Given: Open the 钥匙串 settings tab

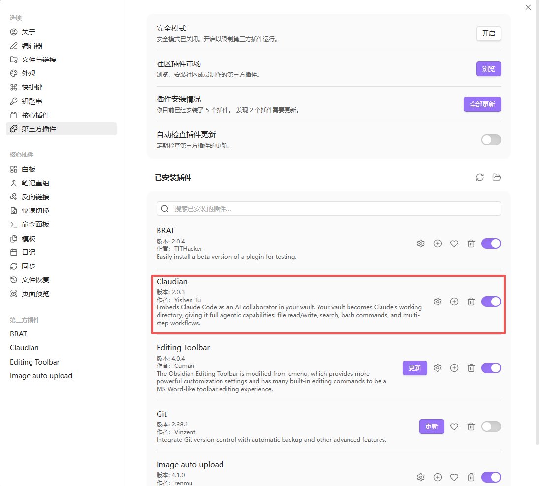Looking at the screenshot, I should point(62,101).
